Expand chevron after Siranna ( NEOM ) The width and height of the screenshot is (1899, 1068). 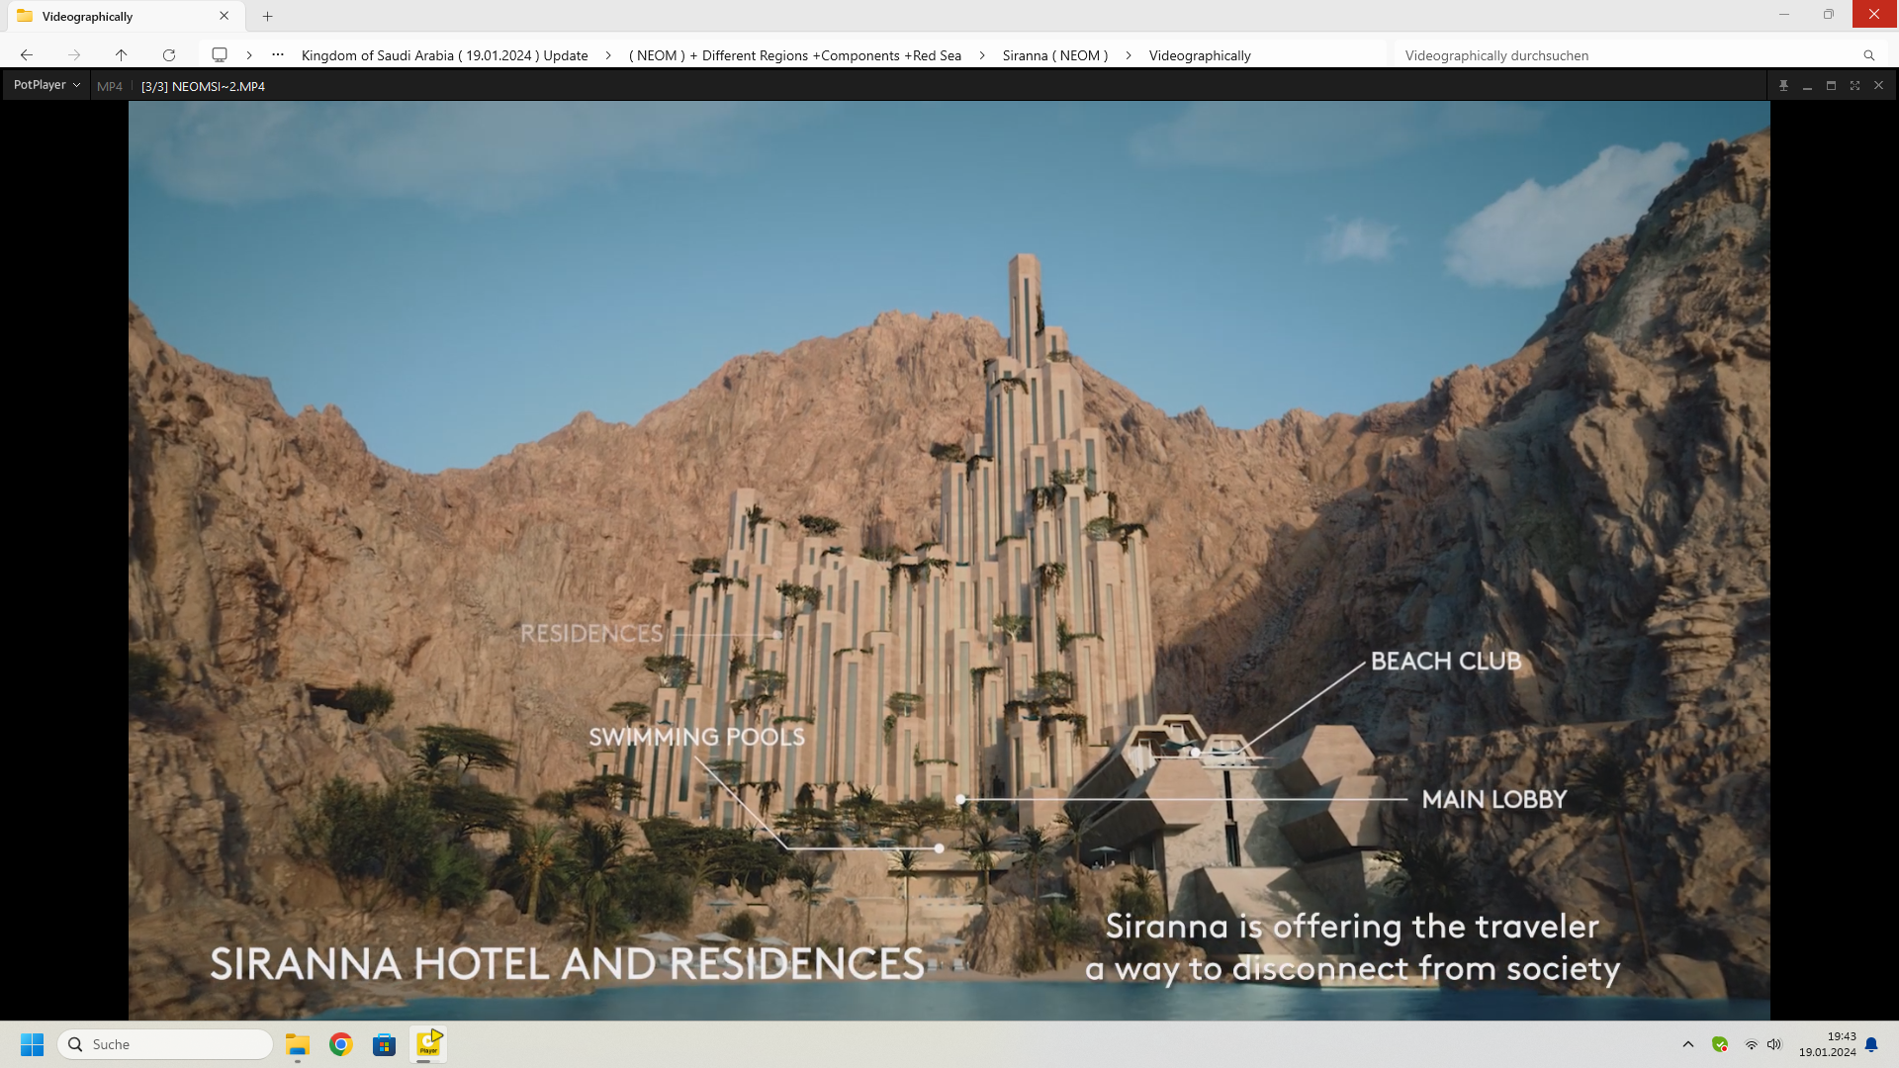(1129, 55)
